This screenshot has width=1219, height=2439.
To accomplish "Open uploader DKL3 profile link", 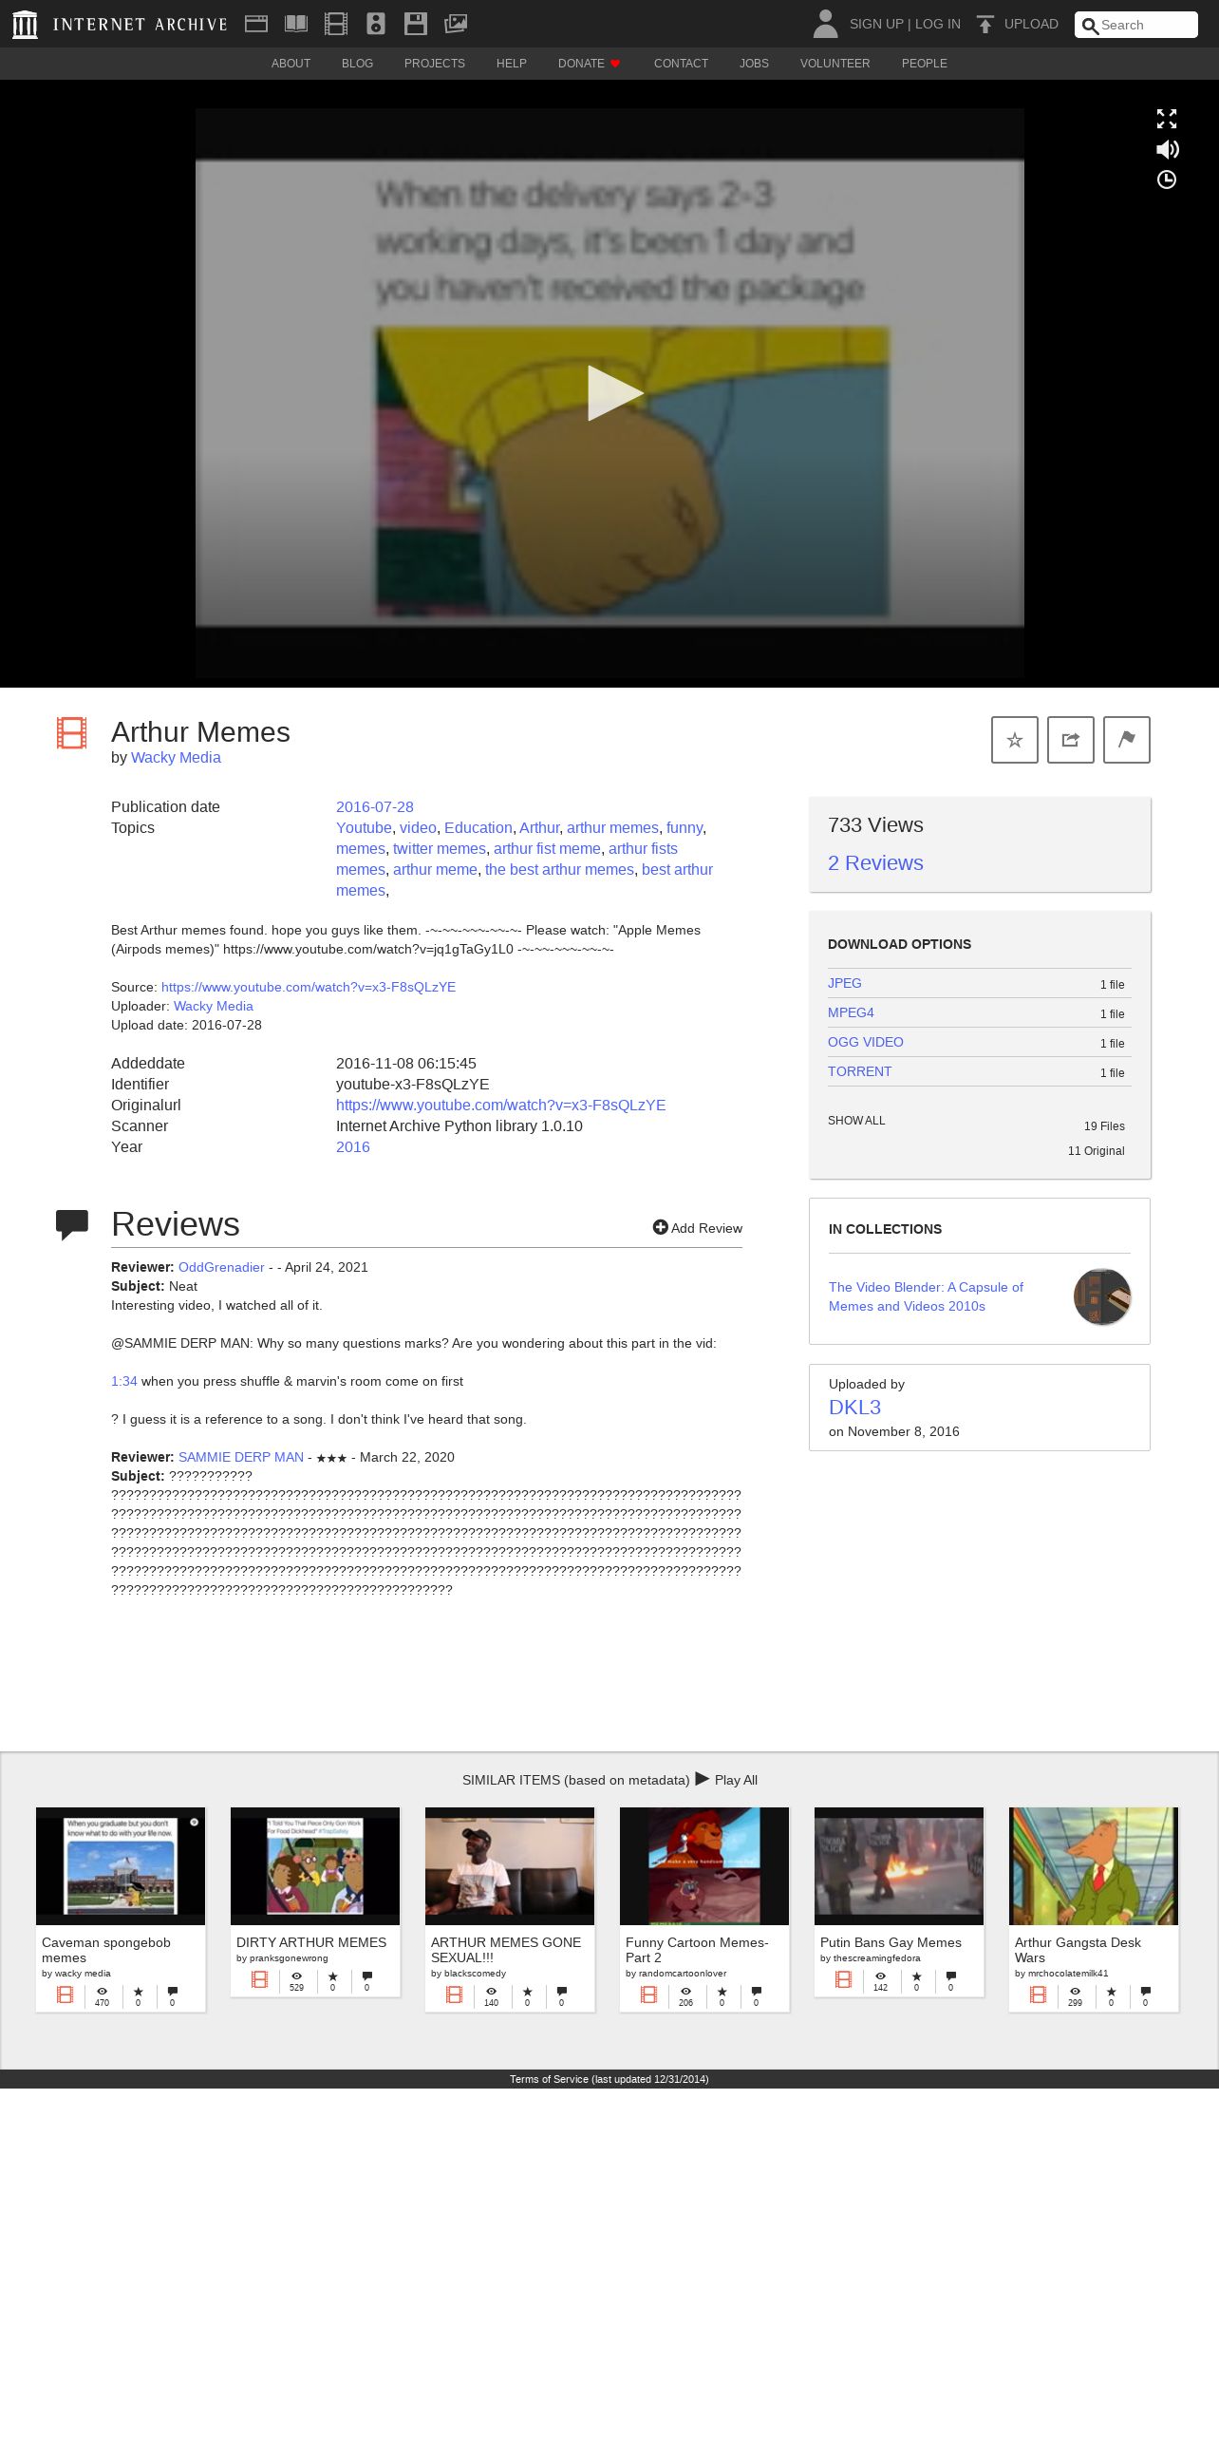I will tap(854, 1408).
